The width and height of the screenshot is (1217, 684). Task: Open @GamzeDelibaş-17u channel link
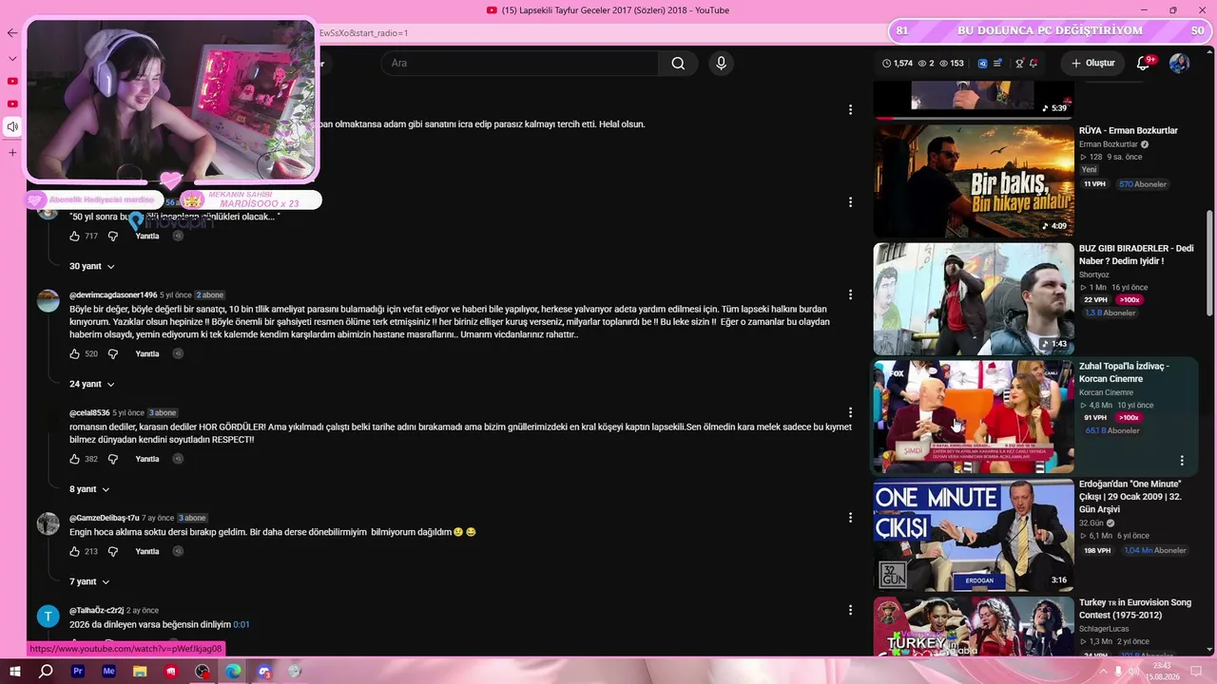(x=105, y=518)
